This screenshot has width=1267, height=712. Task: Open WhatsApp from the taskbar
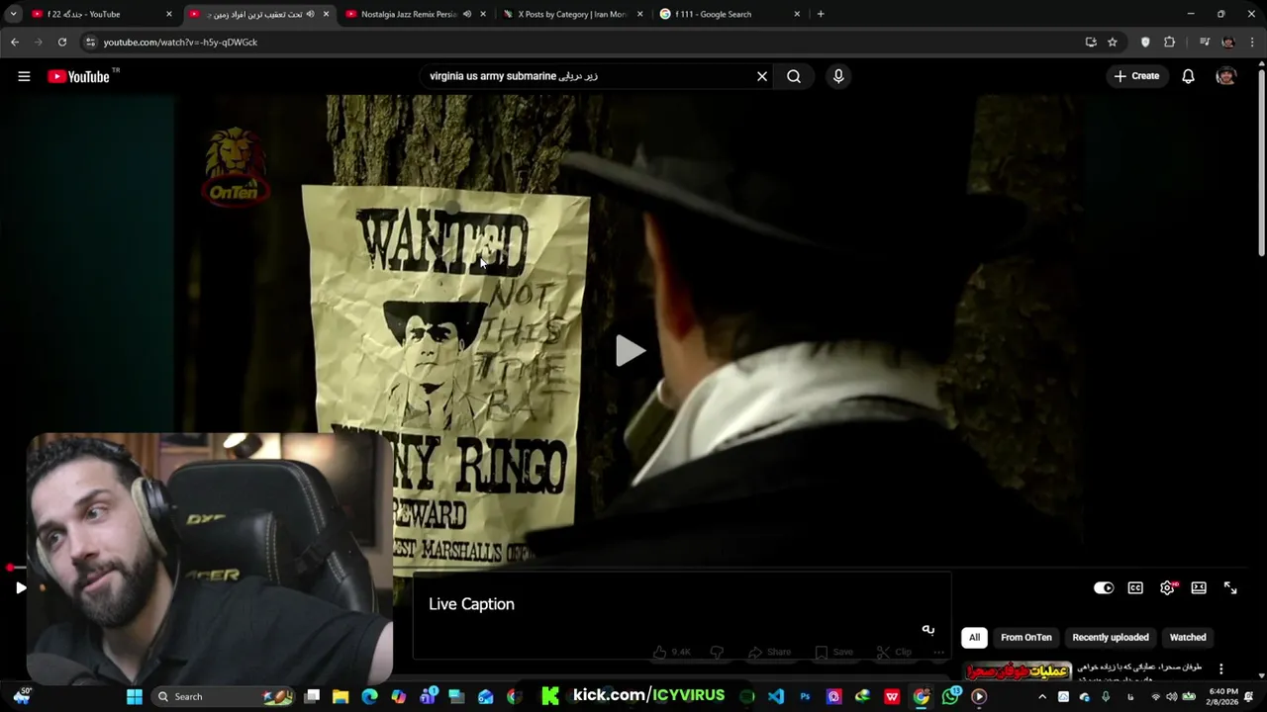(950, 696)
